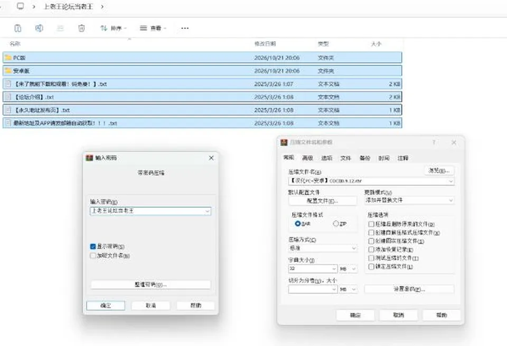This screenshot has height=346, width=507.
Task: Expand the password history dropdown arrow
Action: point(207,212)
